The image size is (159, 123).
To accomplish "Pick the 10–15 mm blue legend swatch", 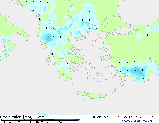I will pos(33,120).
